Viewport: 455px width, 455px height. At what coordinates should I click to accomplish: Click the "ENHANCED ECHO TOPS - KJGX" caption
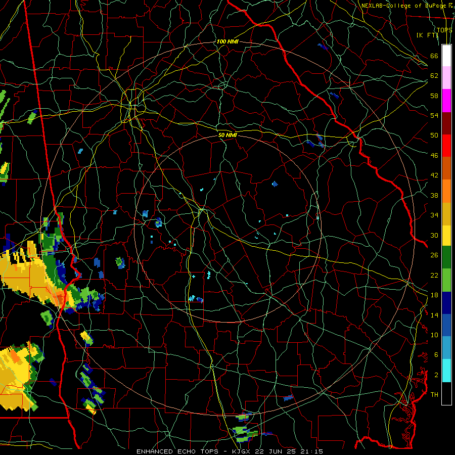pyautogui.click(x=193, y=451)
